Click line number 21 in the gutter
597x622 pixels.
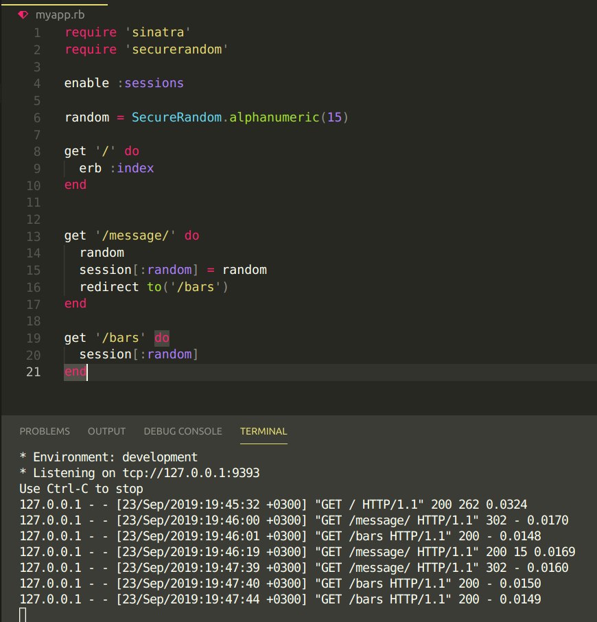[34, 372]
